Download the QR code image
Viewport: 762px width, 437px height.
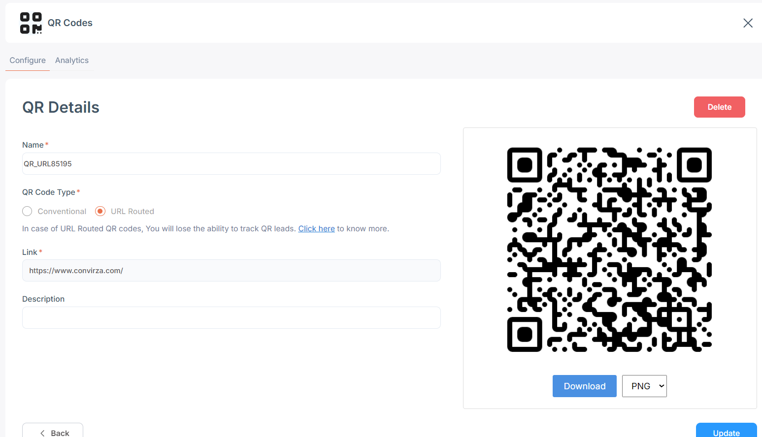point(584,386)
